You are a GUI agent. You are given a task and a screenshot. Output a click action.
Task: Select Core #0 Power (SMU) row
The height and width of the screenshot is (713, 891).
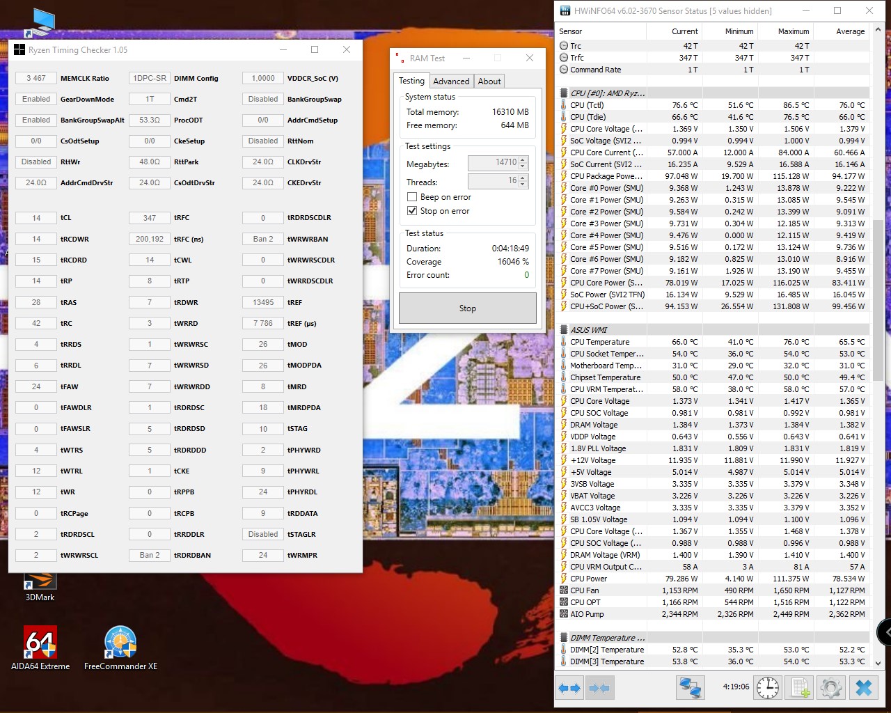(713, 188)
